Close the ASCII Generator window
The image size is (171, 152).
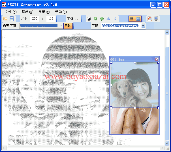coord(166,5)
